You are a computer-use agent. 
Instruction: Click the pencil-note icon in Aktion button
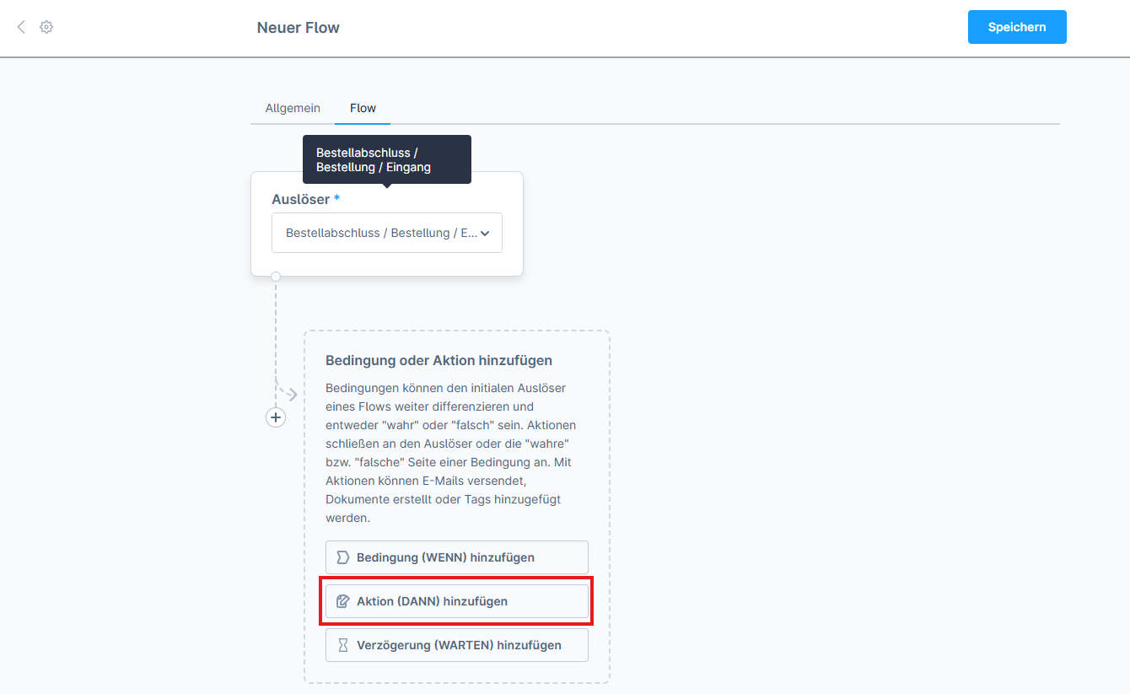[342, 601]
